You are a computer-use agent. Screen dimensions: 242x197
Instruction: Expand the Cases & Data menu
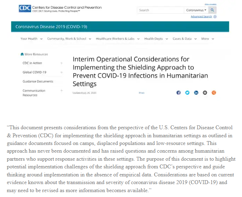click(x=185, y=39)
